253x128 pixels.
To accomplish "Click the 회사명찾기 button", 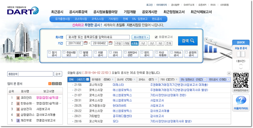I will pyautogui.click(x=141, y=37).
